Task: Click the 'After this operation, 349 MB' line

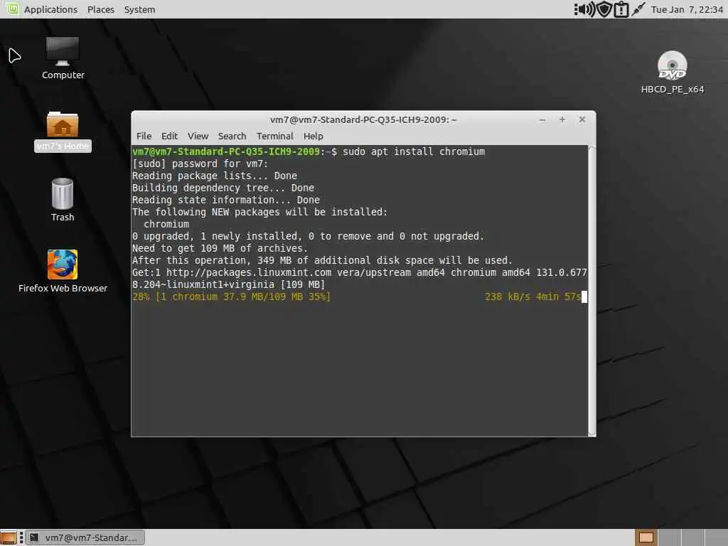Action: pyautogui.click(x=322, y=260)
